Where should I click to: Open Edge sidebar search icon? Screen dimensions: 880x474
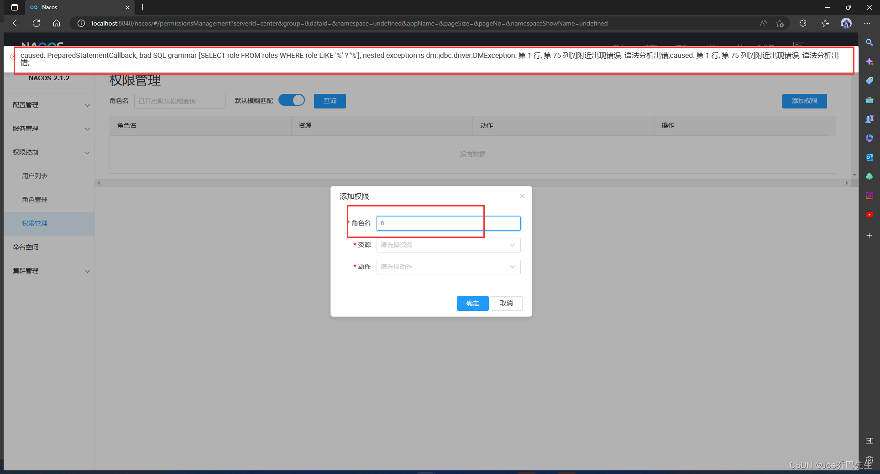point(870,42)
